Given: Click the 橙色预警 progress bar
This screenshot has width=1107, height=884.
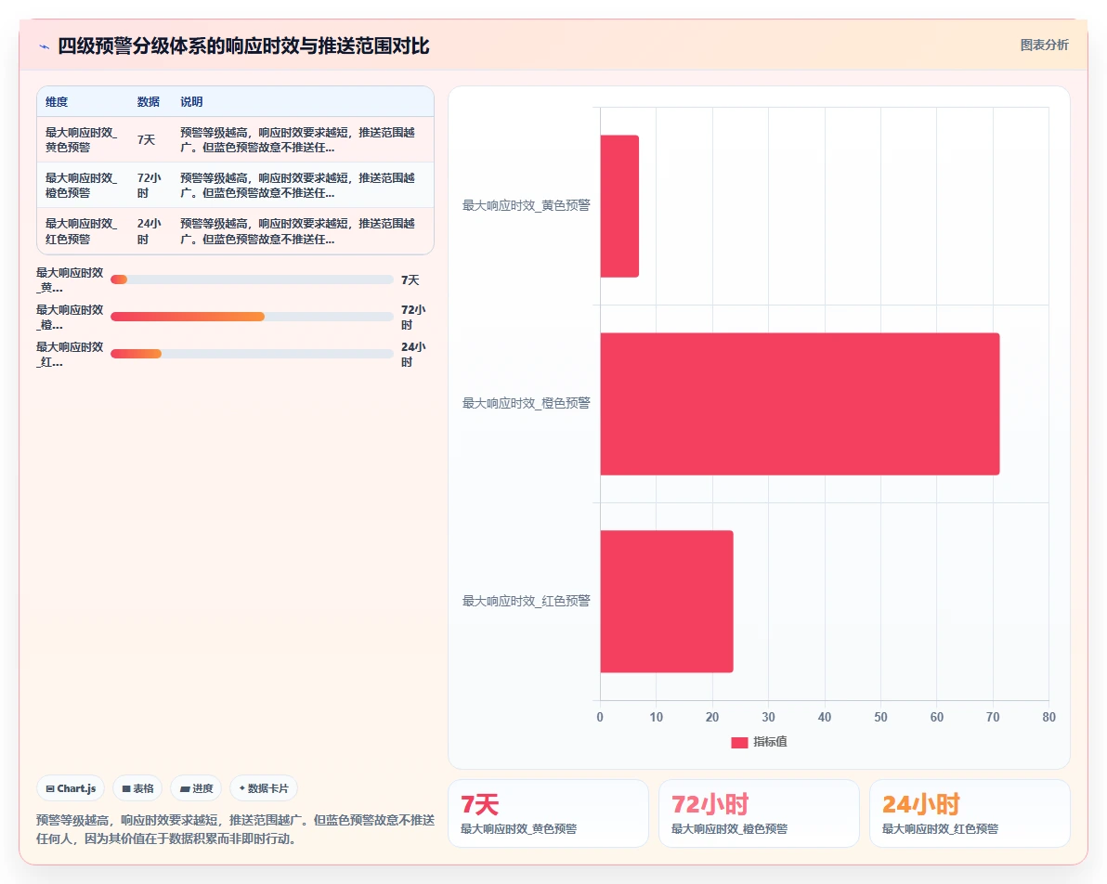Looking at the screenshot, I should coord(252,317).
